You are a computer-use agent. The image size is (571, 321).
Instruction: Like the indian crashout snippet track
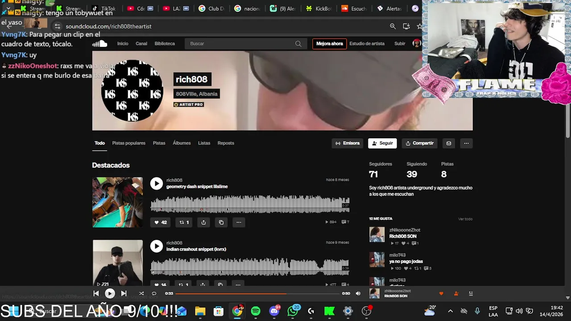coord(160,284)
